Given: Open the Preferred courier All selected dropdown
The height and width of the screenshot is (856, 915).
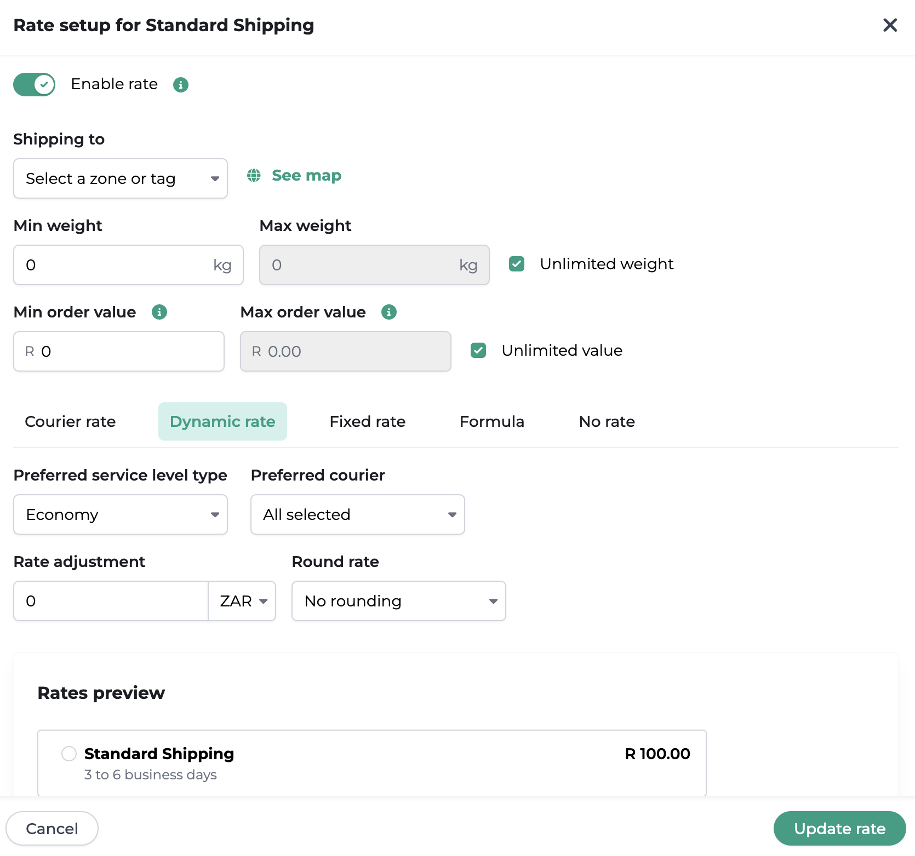Looking at the screenshot, I should click(358, 514).
